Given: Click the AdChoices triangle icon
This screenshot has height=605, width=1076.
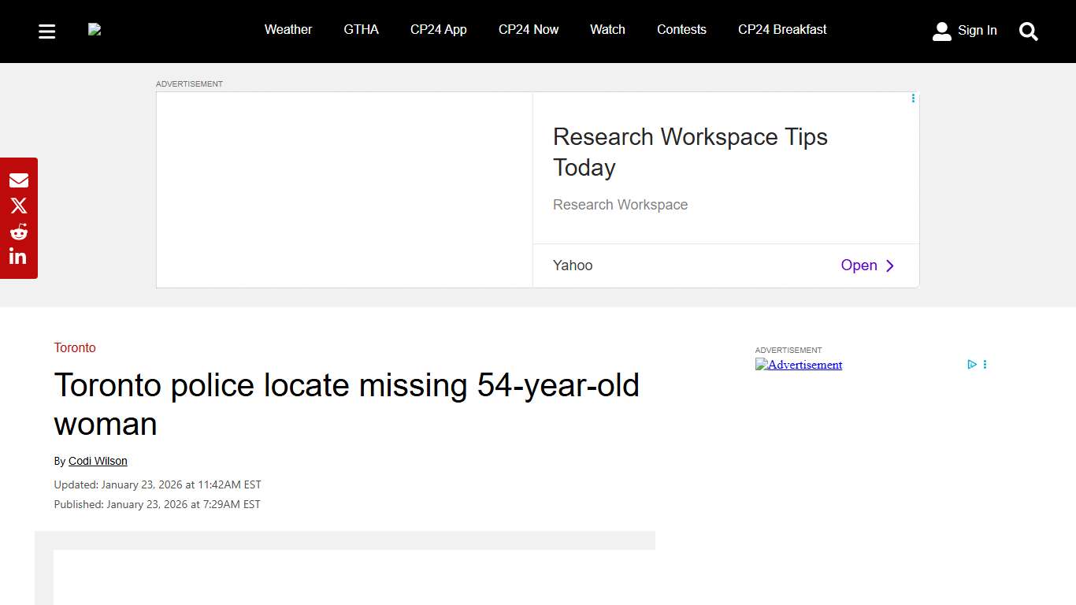Looking at the screenshot, I should coord(972,365).
